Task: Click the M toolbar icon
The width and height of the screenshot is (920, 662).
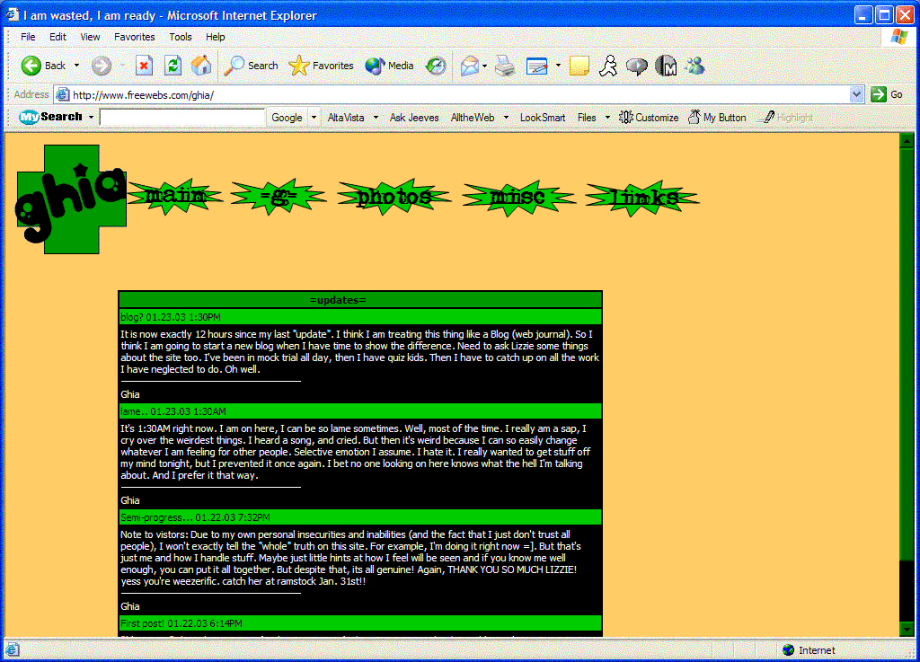Action: coord(666,66)
